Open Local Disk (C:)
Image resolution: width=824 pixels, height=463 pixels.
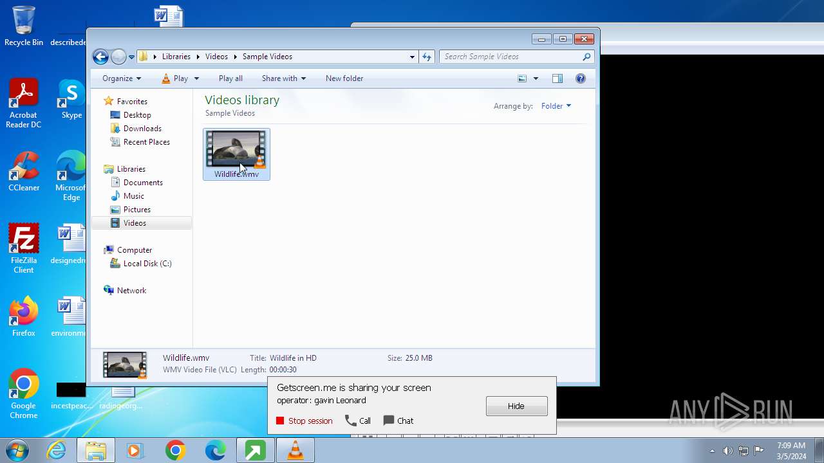click(147, 264)
